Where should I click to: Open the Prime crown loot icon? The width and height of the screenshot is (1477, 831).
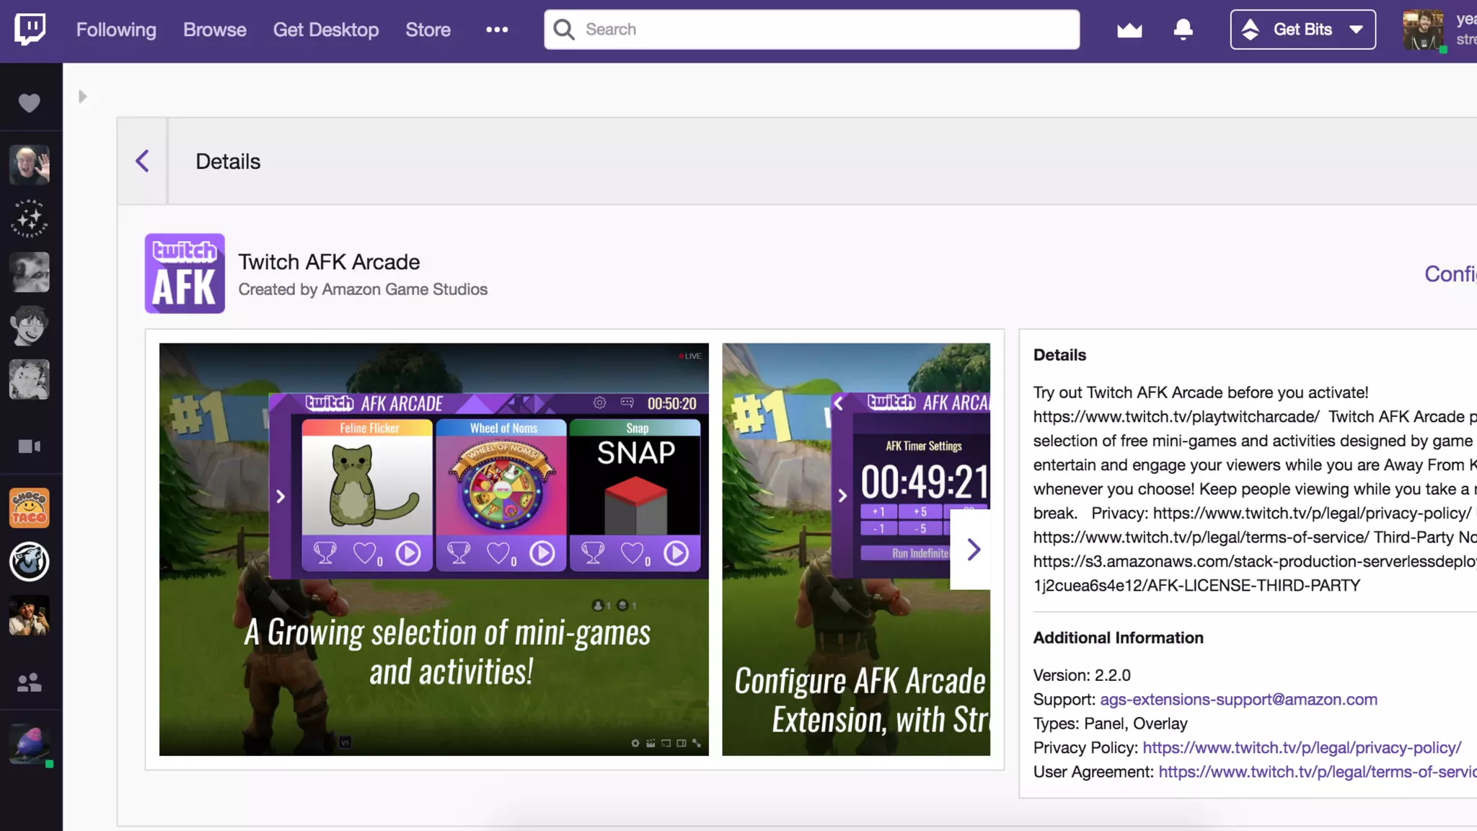(1129, 30)
